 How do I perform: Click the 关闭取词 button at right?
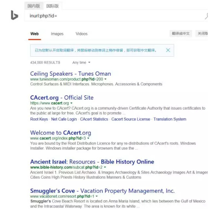(x=202, y=33)
